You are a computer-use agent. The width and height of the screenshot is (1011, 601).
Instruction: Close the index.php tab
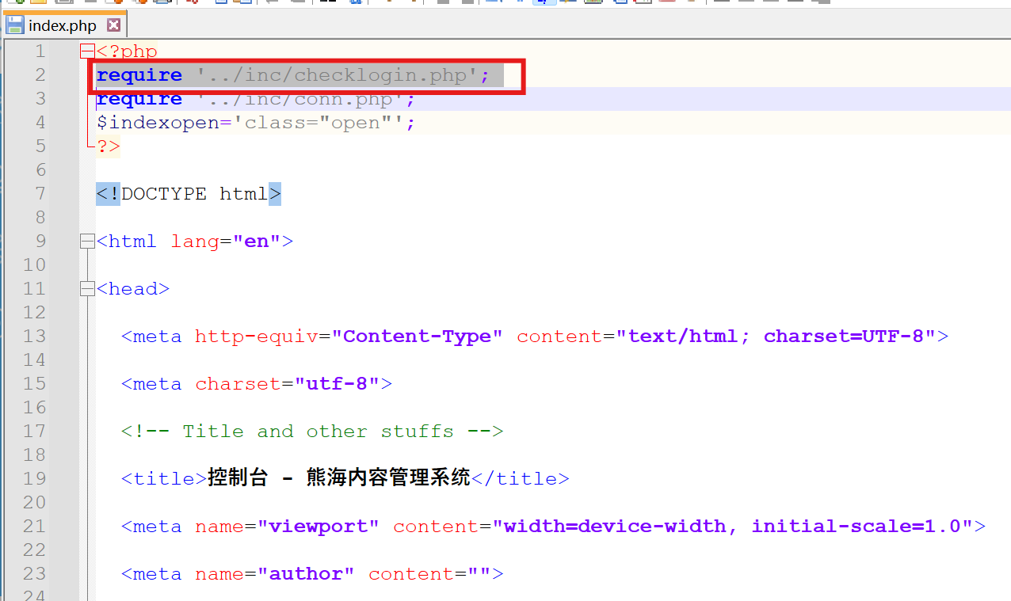tap(113, 25)
